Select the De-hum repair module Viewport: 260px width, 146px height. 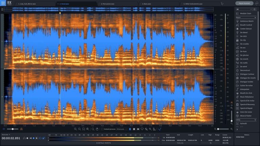pyautogui.click(x=243, y=51)
